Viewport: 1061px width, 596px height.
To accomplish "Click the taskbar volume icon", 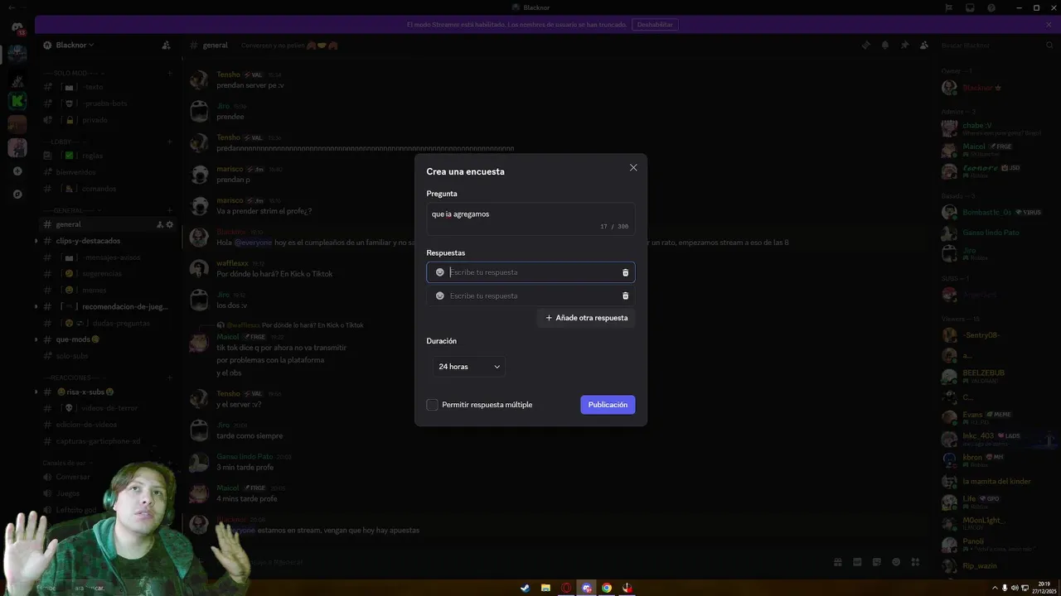I will 1015,588.
